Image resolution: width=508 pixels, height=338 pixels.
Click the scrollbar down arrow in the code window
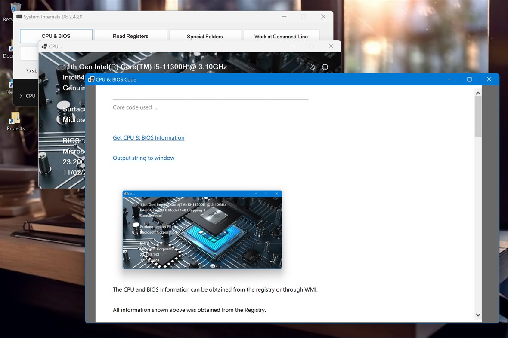coord(478,314)
